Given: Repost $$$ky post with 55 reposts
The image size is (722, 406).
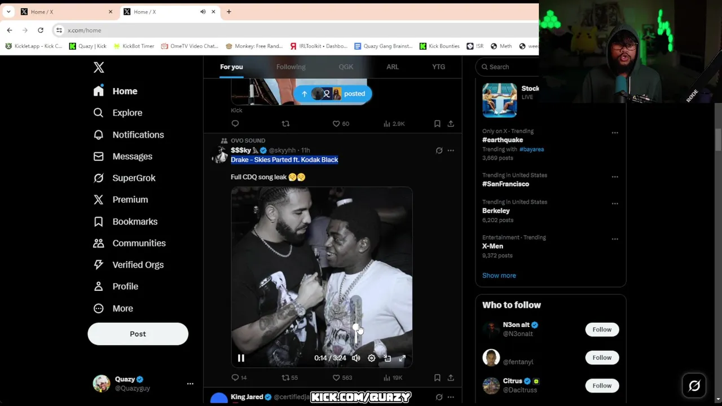Looking at the screenshot, I should 289,378.
